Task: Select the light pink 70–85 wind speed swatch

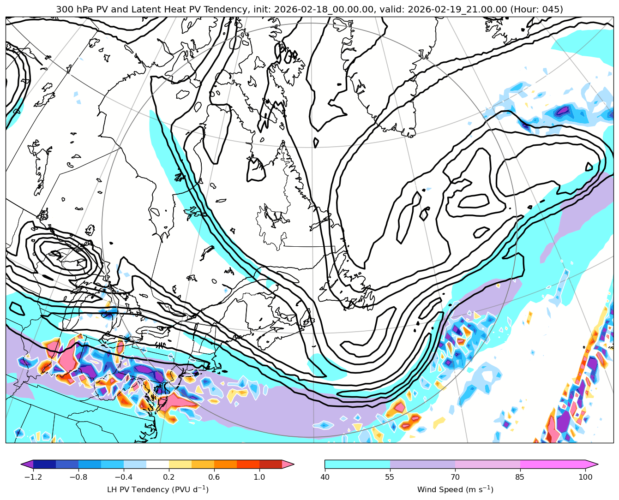Action: click(x=487, y=464)
